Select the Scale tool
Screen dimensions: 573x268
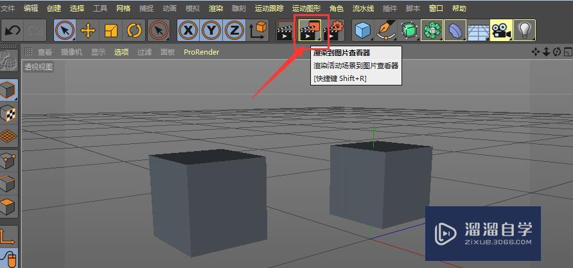(110, 30)
